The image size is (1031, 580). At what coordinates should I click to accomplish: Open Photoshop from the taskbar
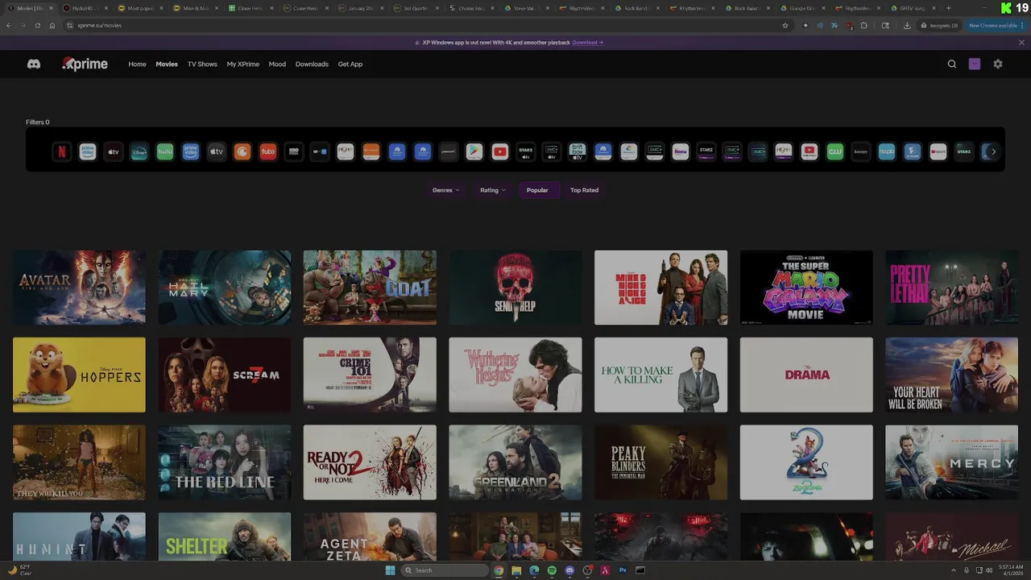623,570
